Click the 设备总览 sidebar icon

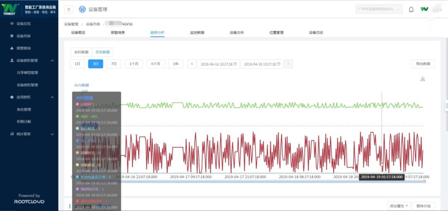click(12, 24)
